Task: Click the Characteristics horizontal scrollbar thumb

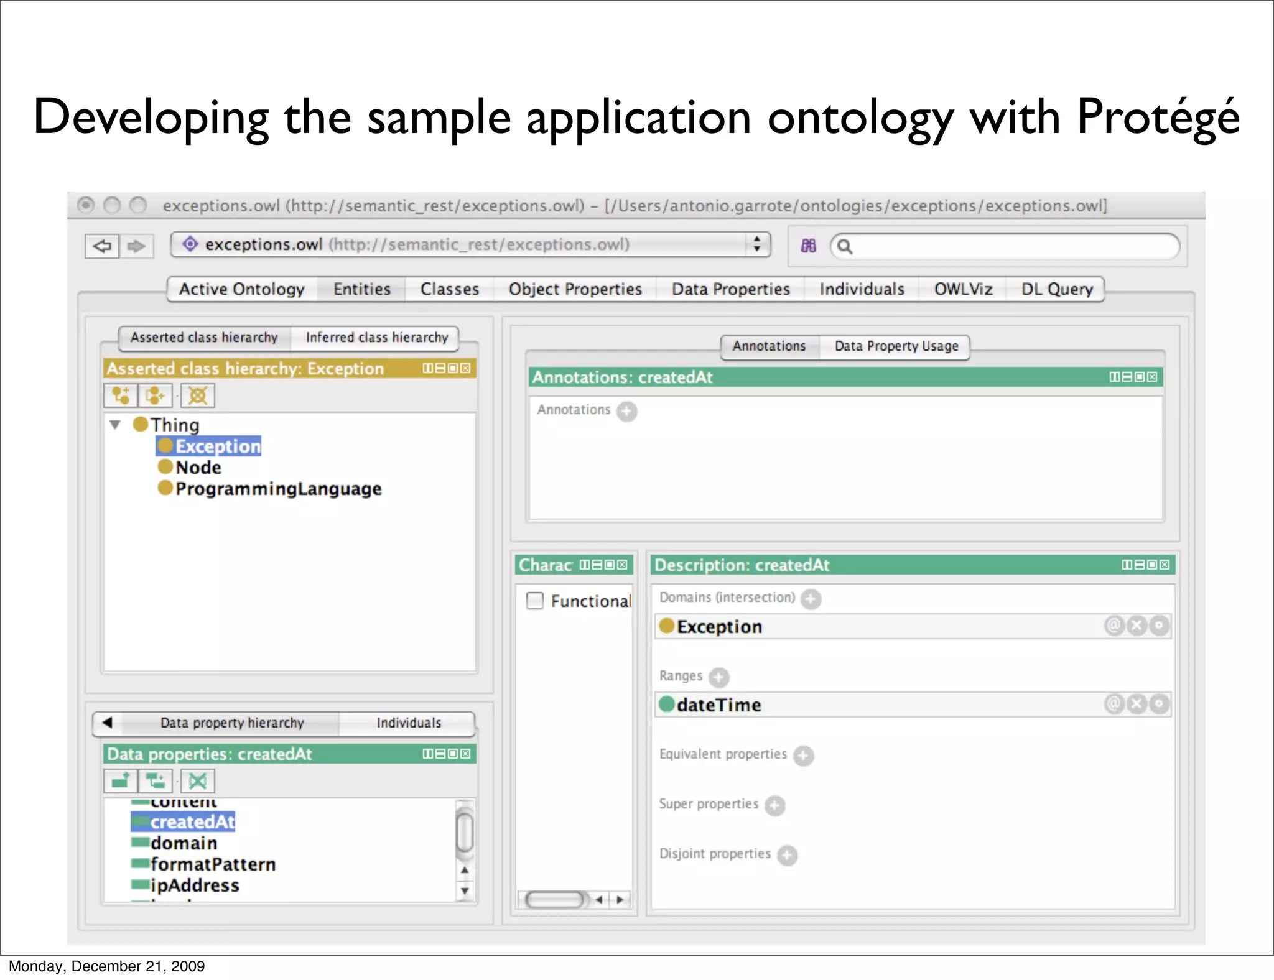Action: pyautogui.click(x=554, y=899)
